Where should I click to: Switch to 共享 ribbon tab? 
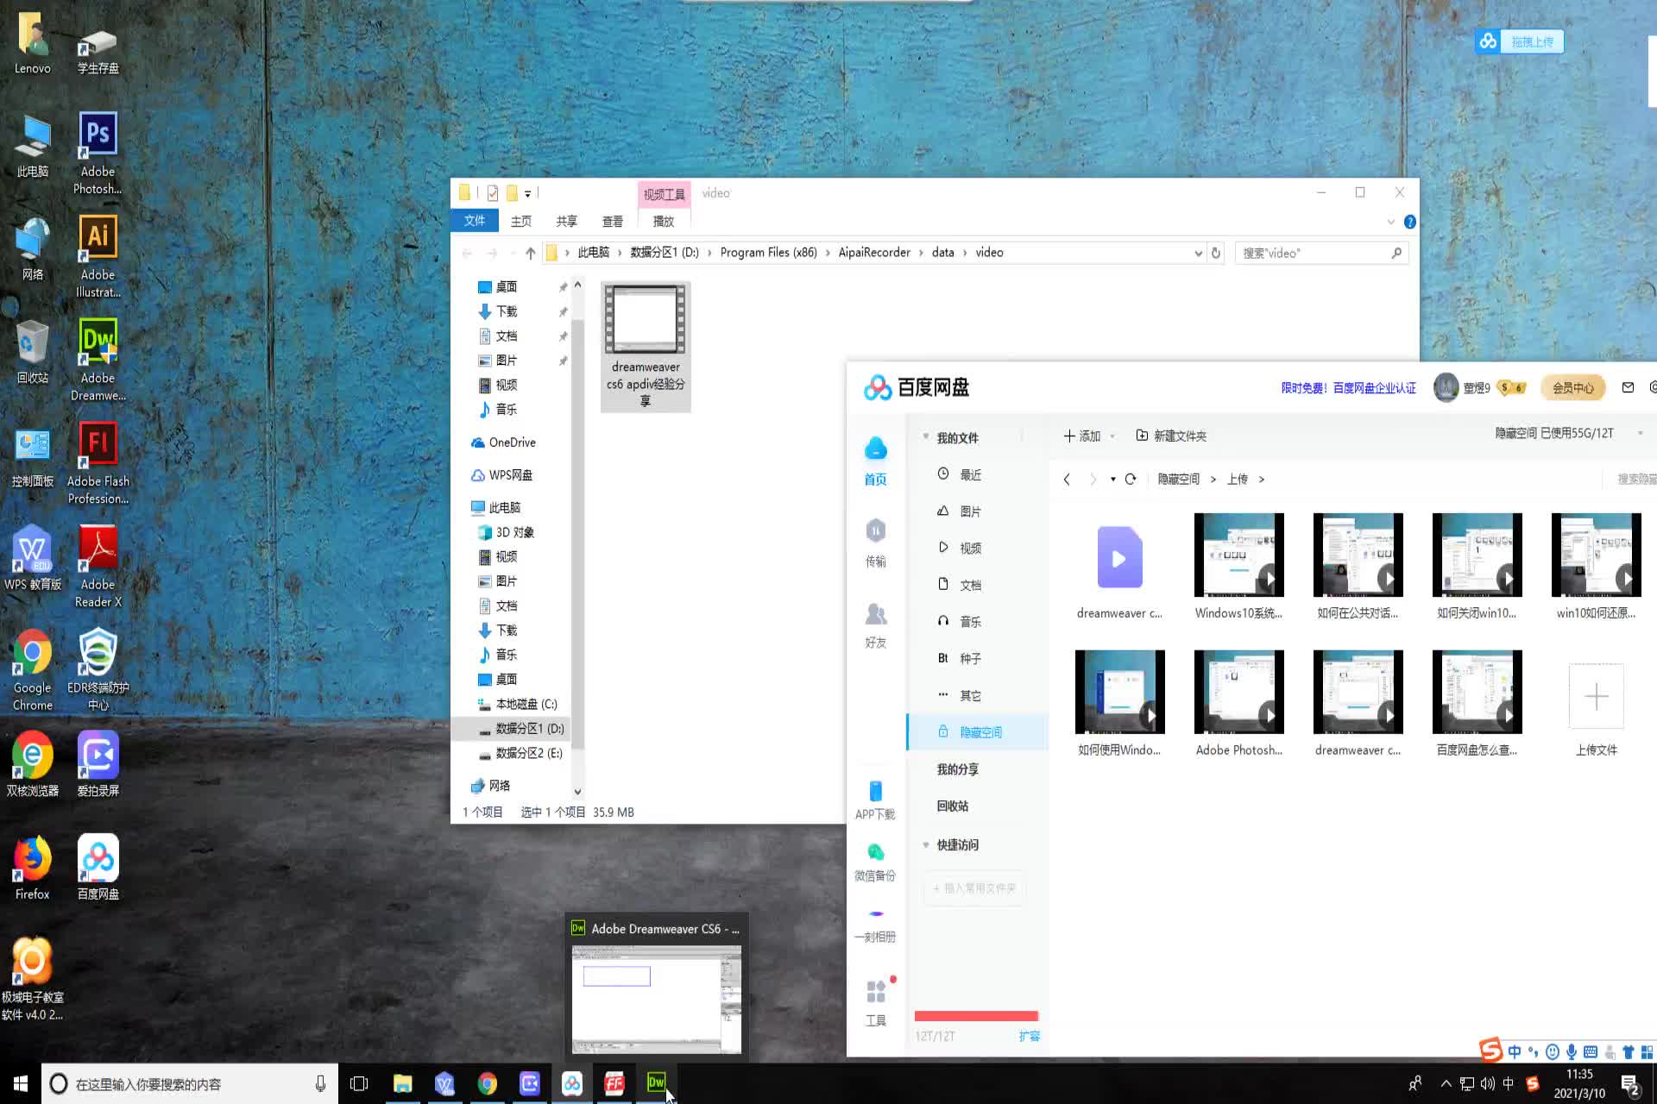567,222
